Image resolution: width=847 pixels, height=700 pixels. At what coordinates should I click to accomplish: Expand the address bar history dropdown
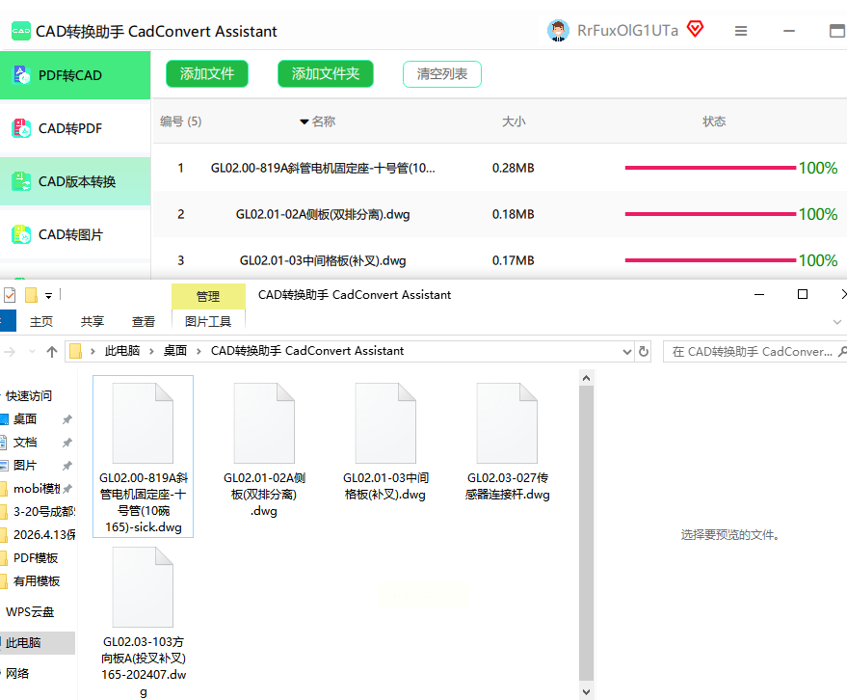(x=626, y=352)
